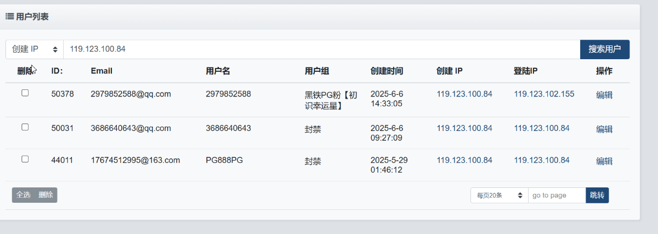Click the list icon beside 用户列表
This screenshot has width=658, height=234.
pyautogui.click(x=9, y=16)
